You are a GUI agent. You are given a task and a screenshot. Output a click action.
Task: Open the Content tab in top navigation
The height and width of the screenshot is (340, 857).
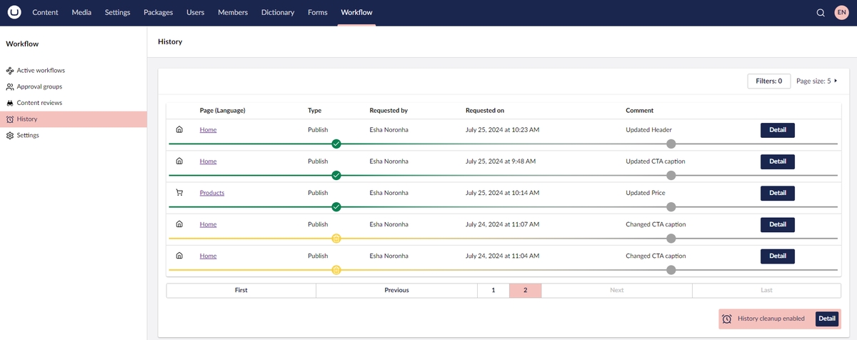click(x=45, y=13)
